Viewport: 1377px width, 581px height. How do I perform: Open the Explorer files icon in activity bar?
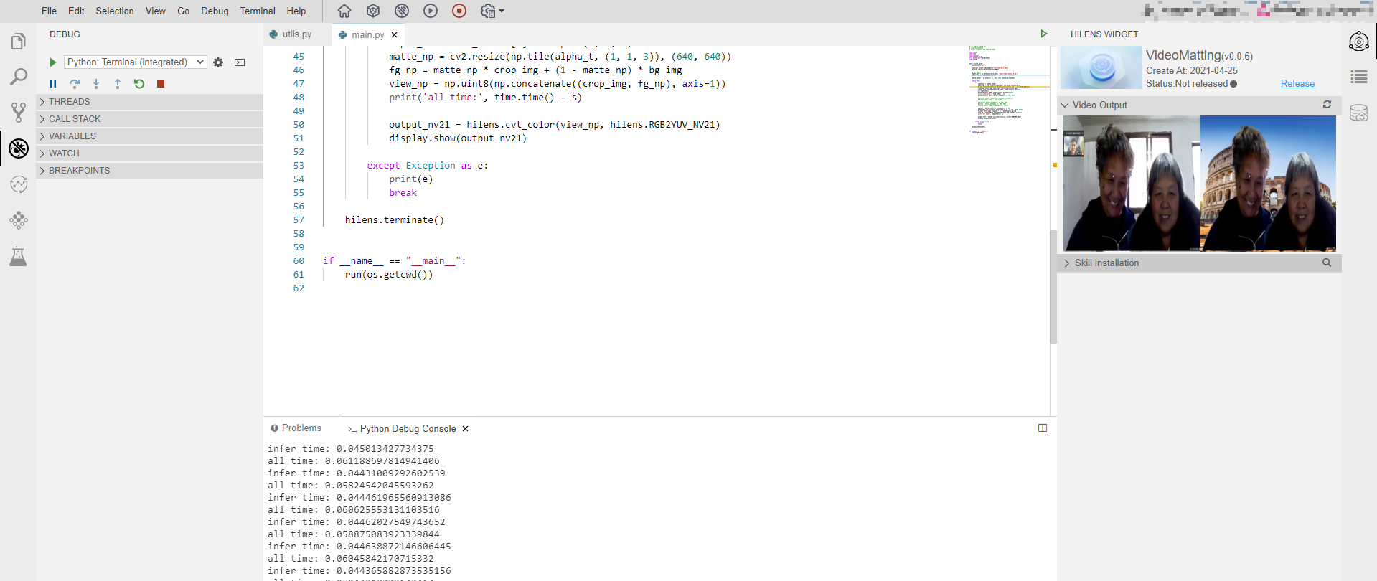[19, 42]
